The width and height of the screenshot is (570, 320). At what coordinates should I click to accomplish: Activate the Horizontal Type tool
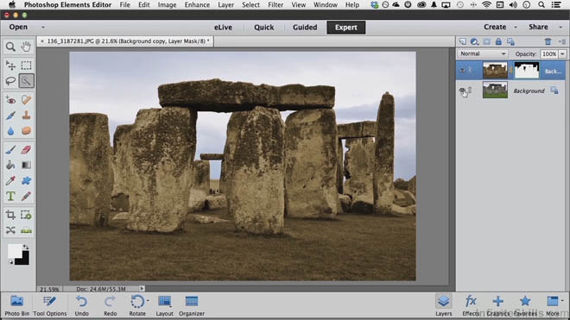[10, 196]
